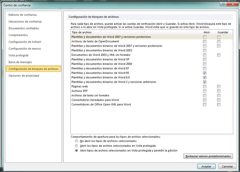Click Restaurar valores predeterminados button

(x=208, y=156)
